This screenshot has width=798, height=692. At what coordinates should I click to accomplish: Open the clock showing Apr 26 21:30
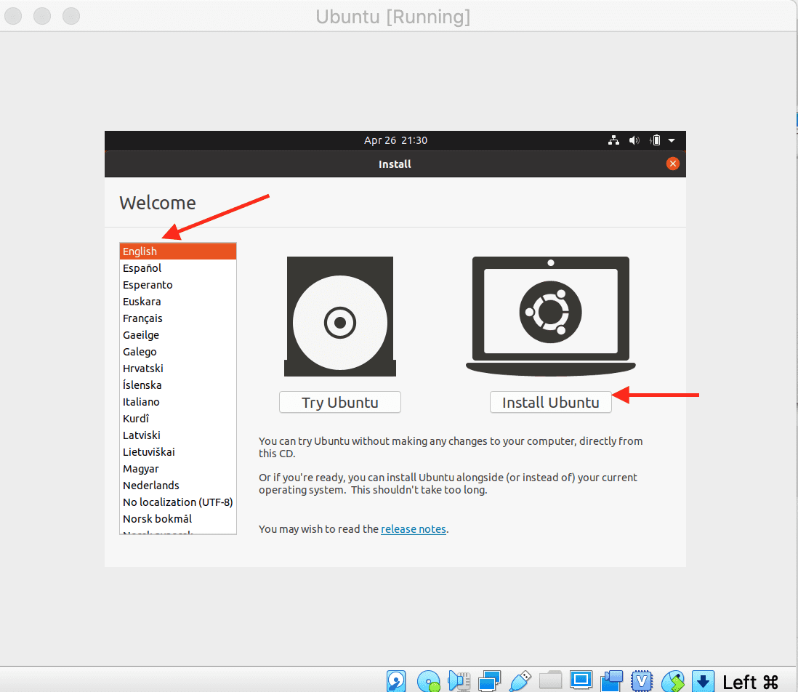pos(395,140)
